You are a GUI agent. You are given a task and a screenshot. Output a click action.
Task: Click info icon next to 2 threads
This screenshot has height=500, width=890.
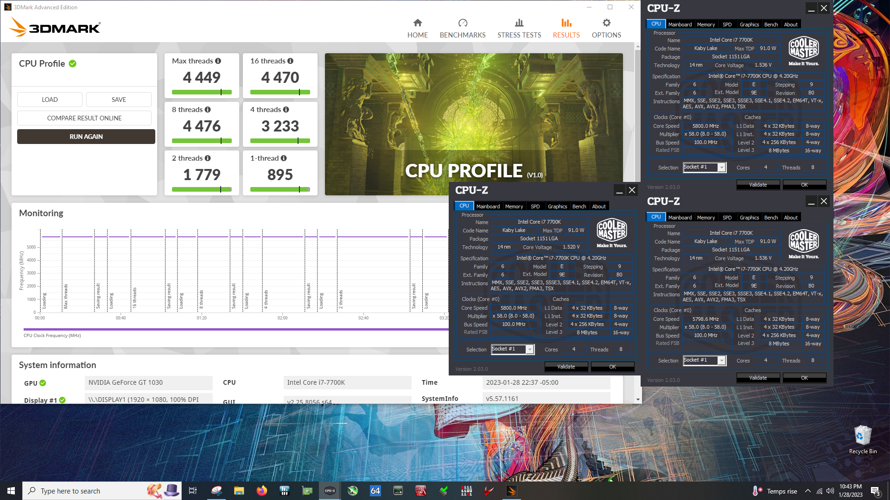coord(208,158)
